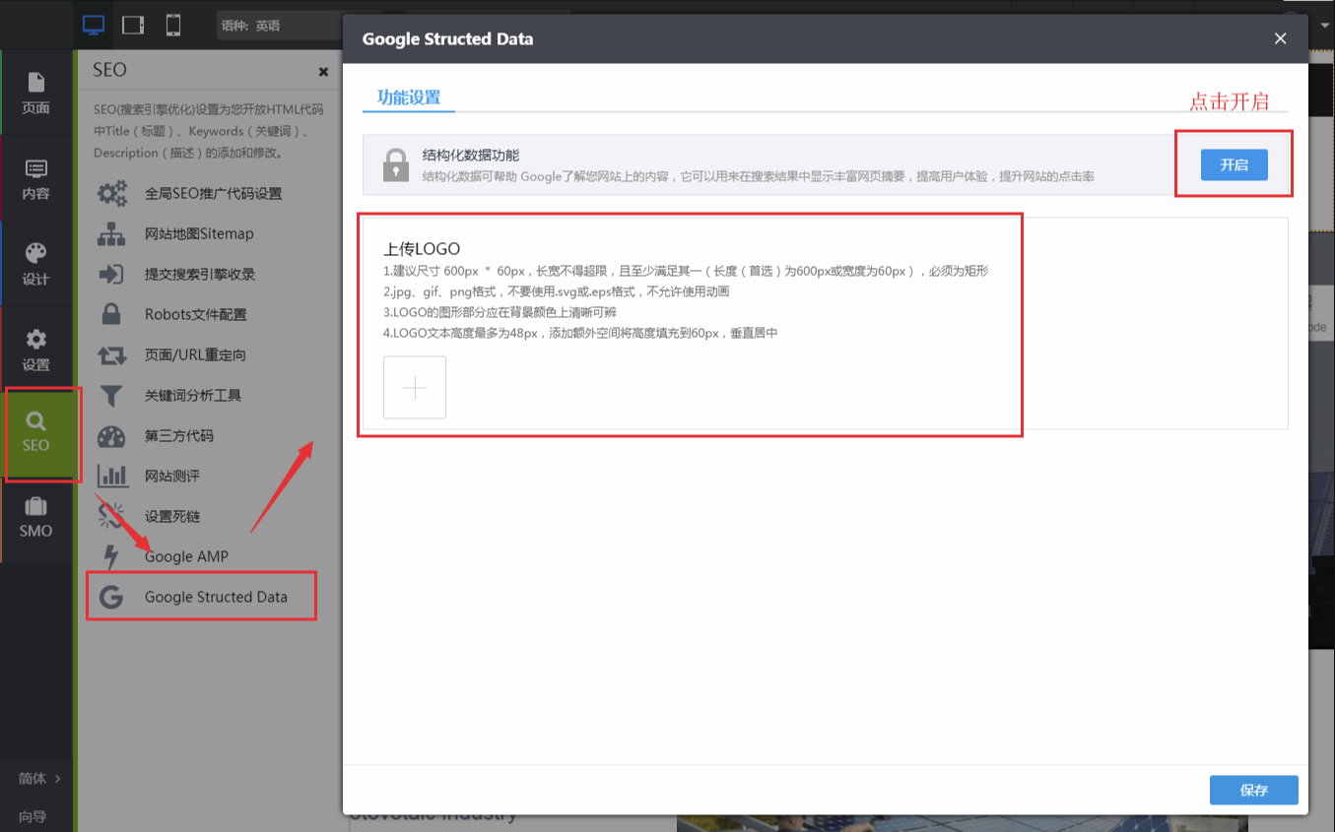Open the 设计 design palette section
The image size is (1335, 832).
click(x=36, y=264)
